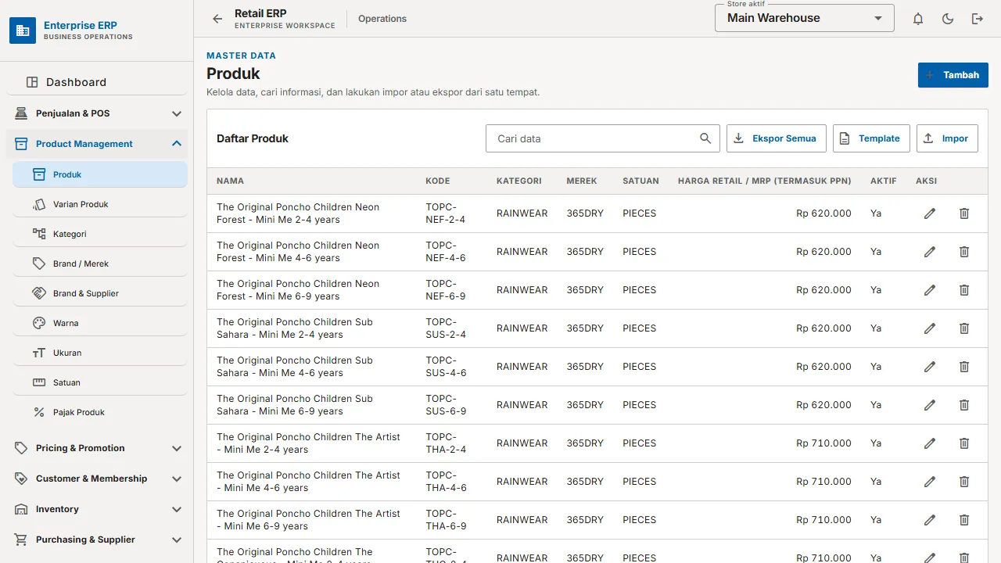The height and width of the screenshot is (563, 1001).
Task: Focus the Cari data search field
Action: [602, 138]
